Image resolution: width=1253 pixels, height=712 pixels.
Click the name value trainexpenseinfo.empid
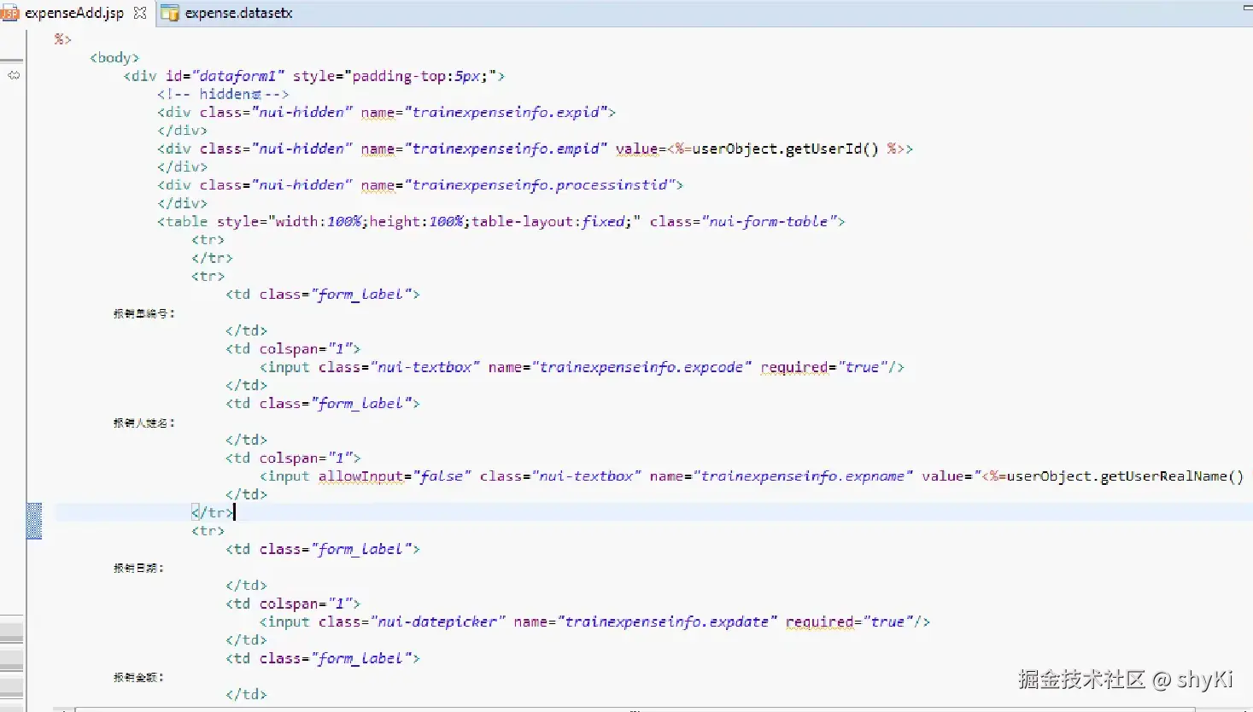coord(506,149)
